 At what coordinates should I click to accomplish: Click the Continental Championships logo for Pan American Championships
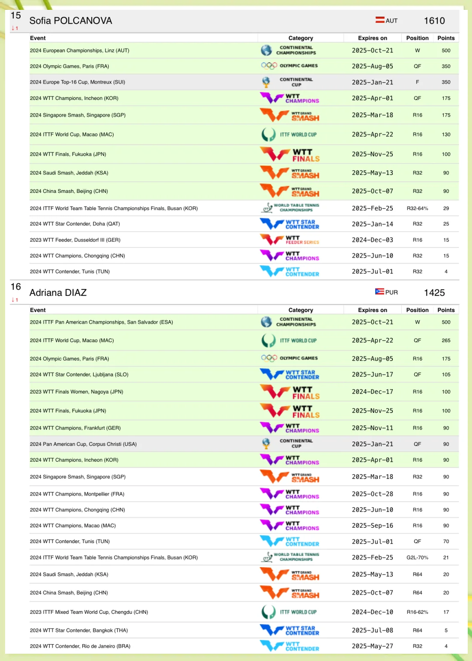tap(289, 322)
